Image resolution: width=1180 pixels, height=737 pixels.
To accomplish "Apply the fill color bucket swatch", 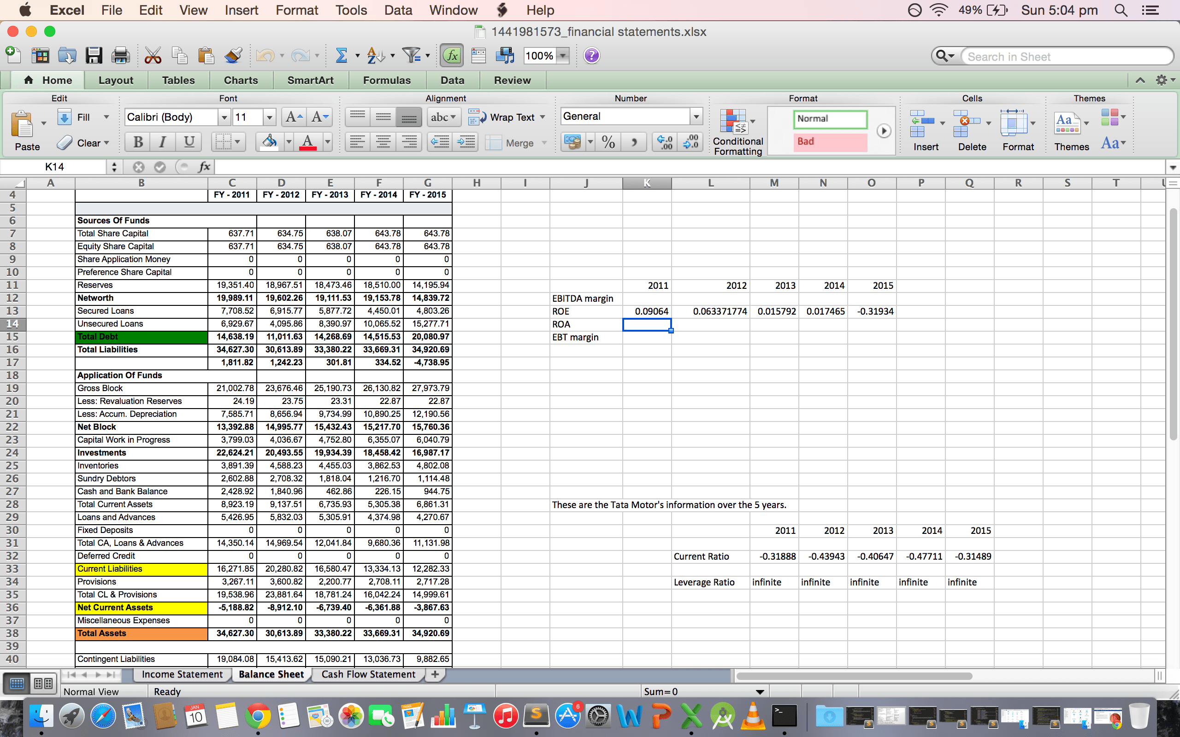I will pyautogui.click(x=269, y=142).
